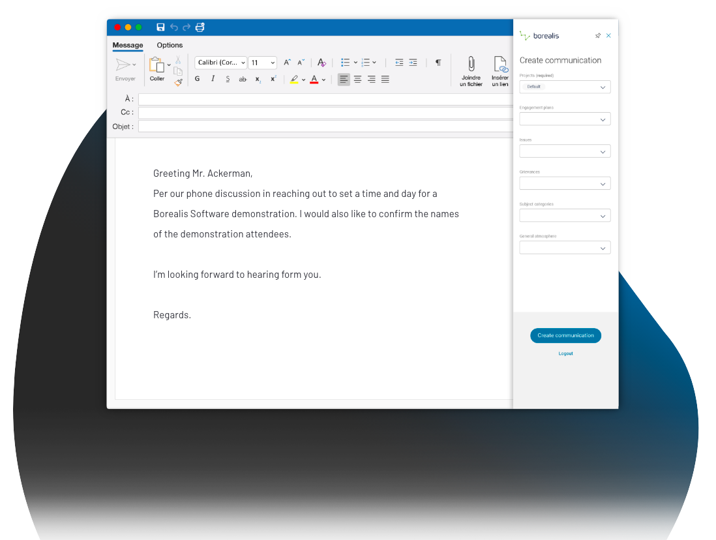Click the Logout link
The height and width of the screenshot is (540, 716).
[x=565, y=353]
